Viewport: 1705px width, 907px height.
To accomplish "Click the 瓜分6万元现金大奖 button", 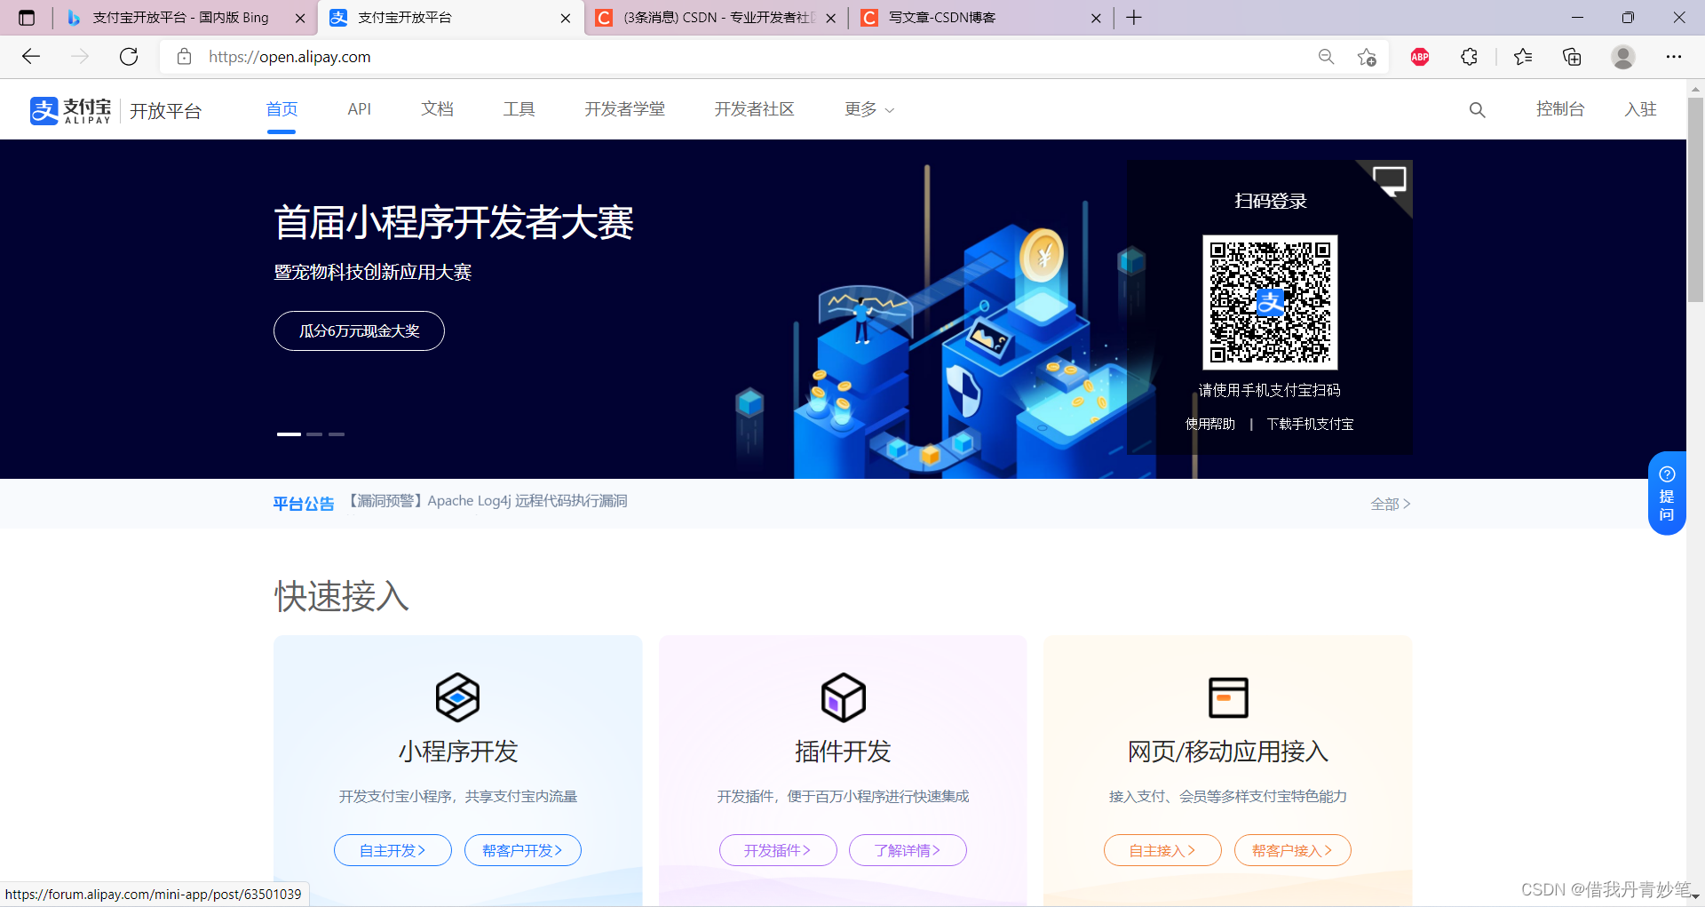I will pyautogui.click(x=359, y=330).
